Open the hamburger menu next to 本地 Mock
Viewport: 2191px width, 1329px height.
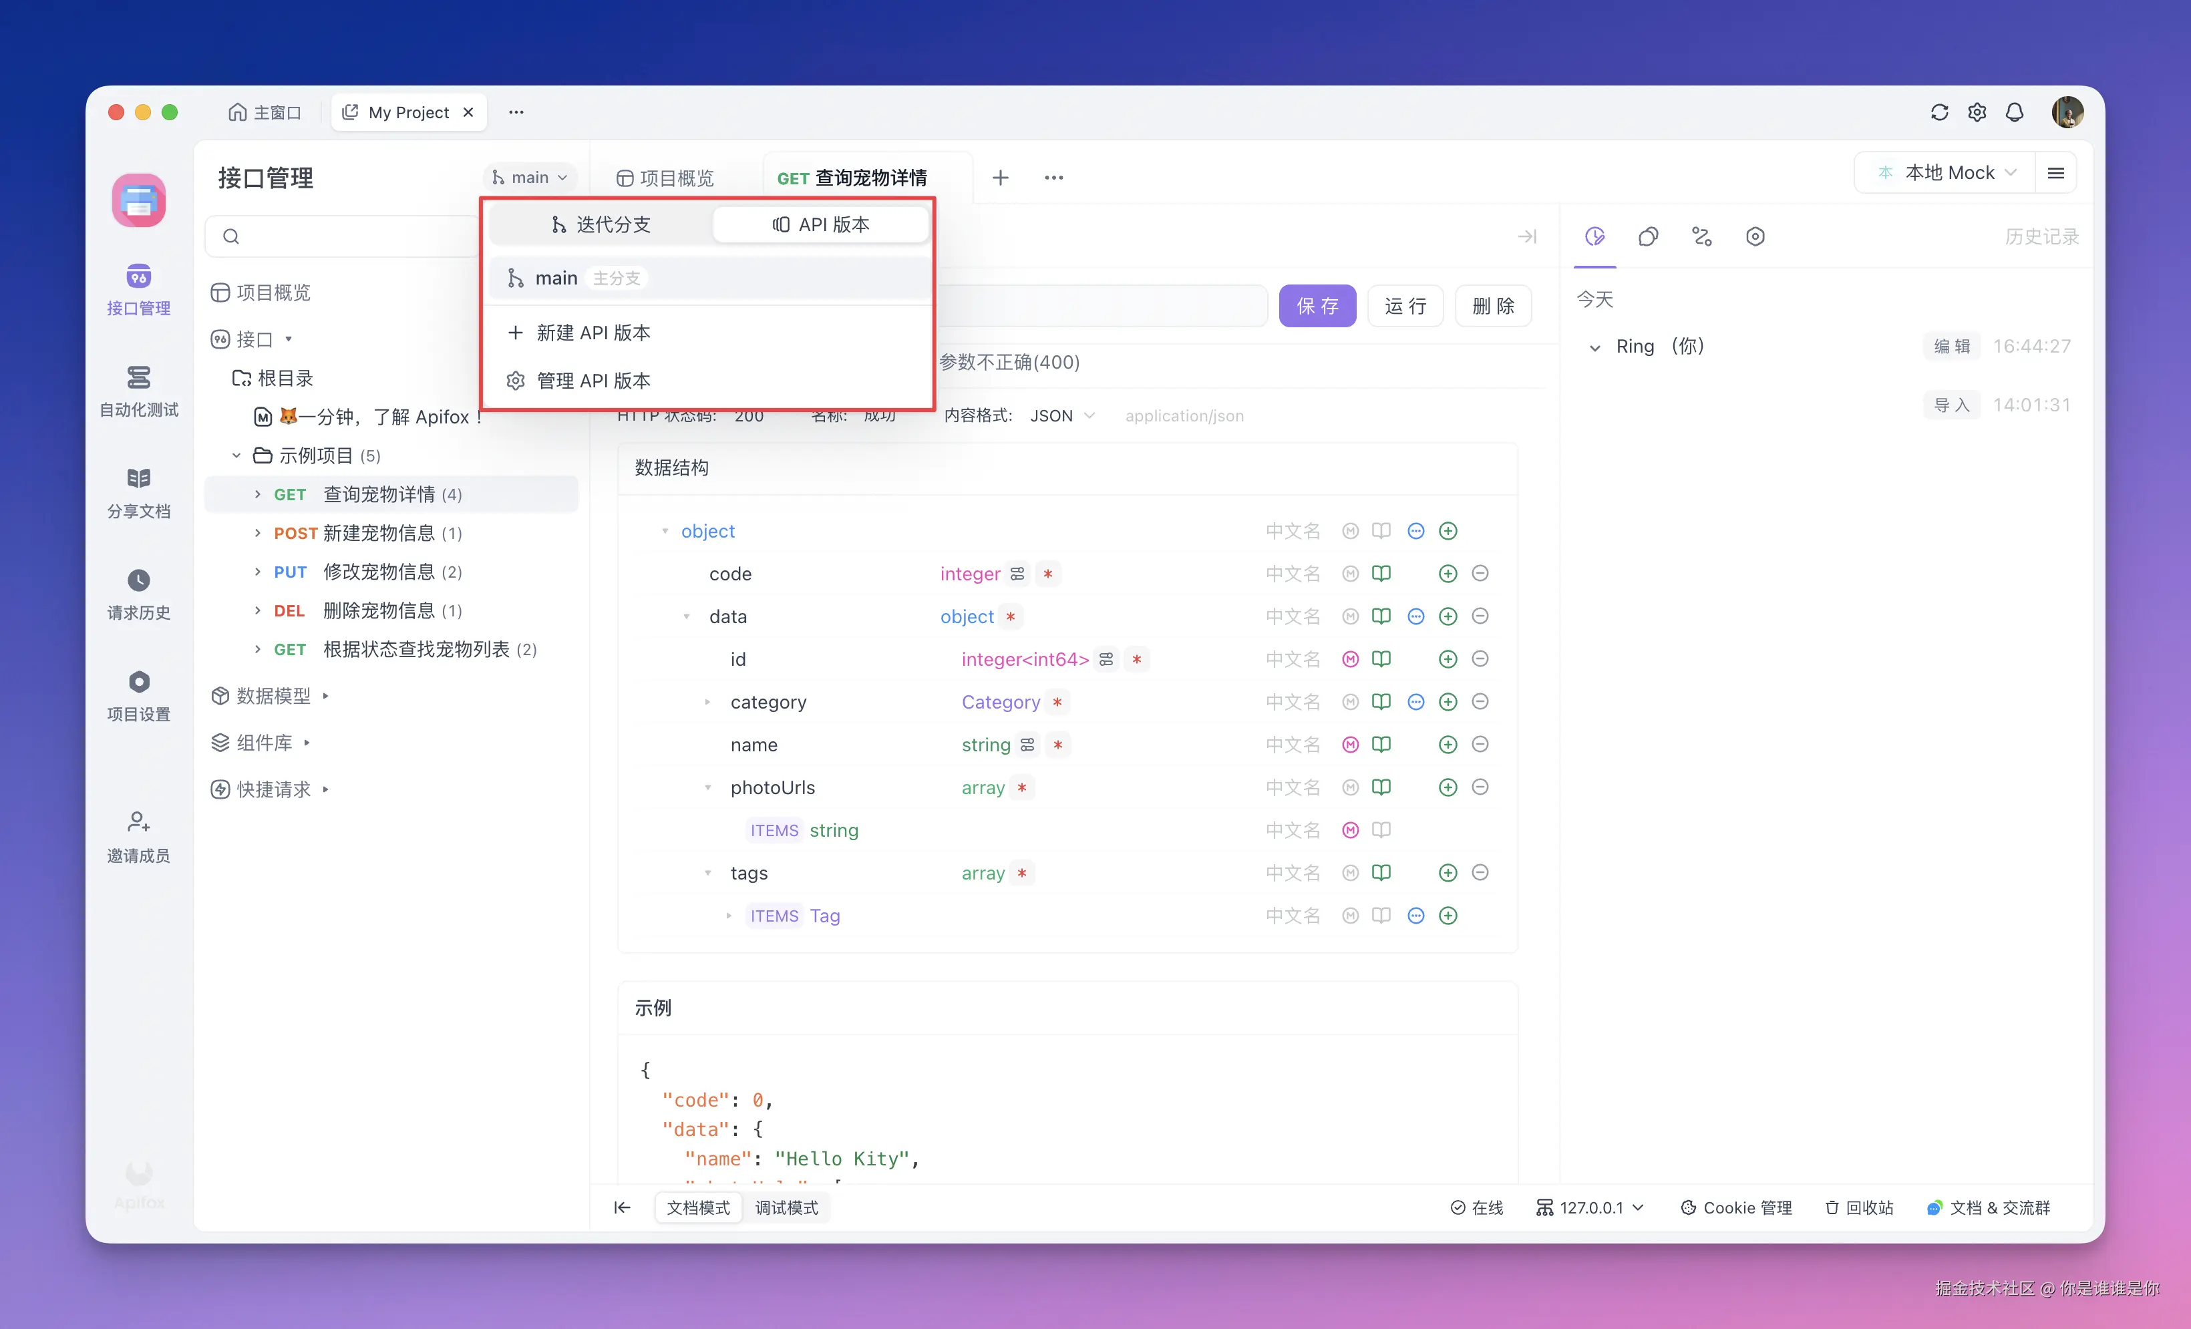tap(2055, 172)
